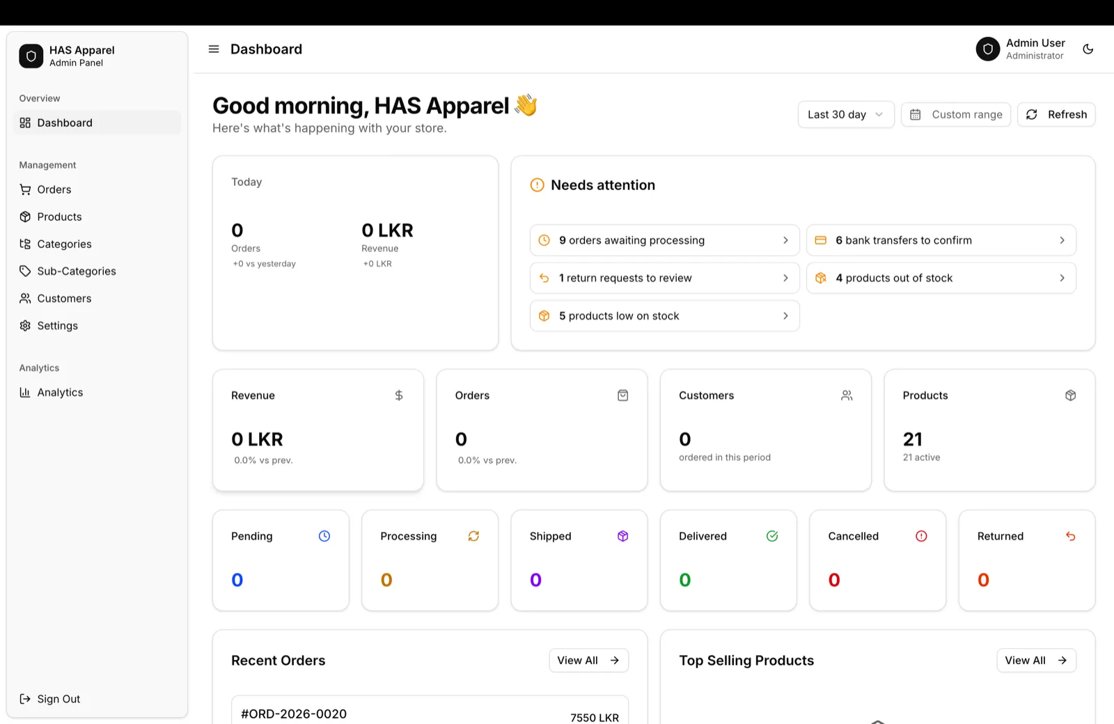The height and width of the screenshot is (724, 1114).
Task: Click the Refresh button
Action: click(x=1056, y=115)
